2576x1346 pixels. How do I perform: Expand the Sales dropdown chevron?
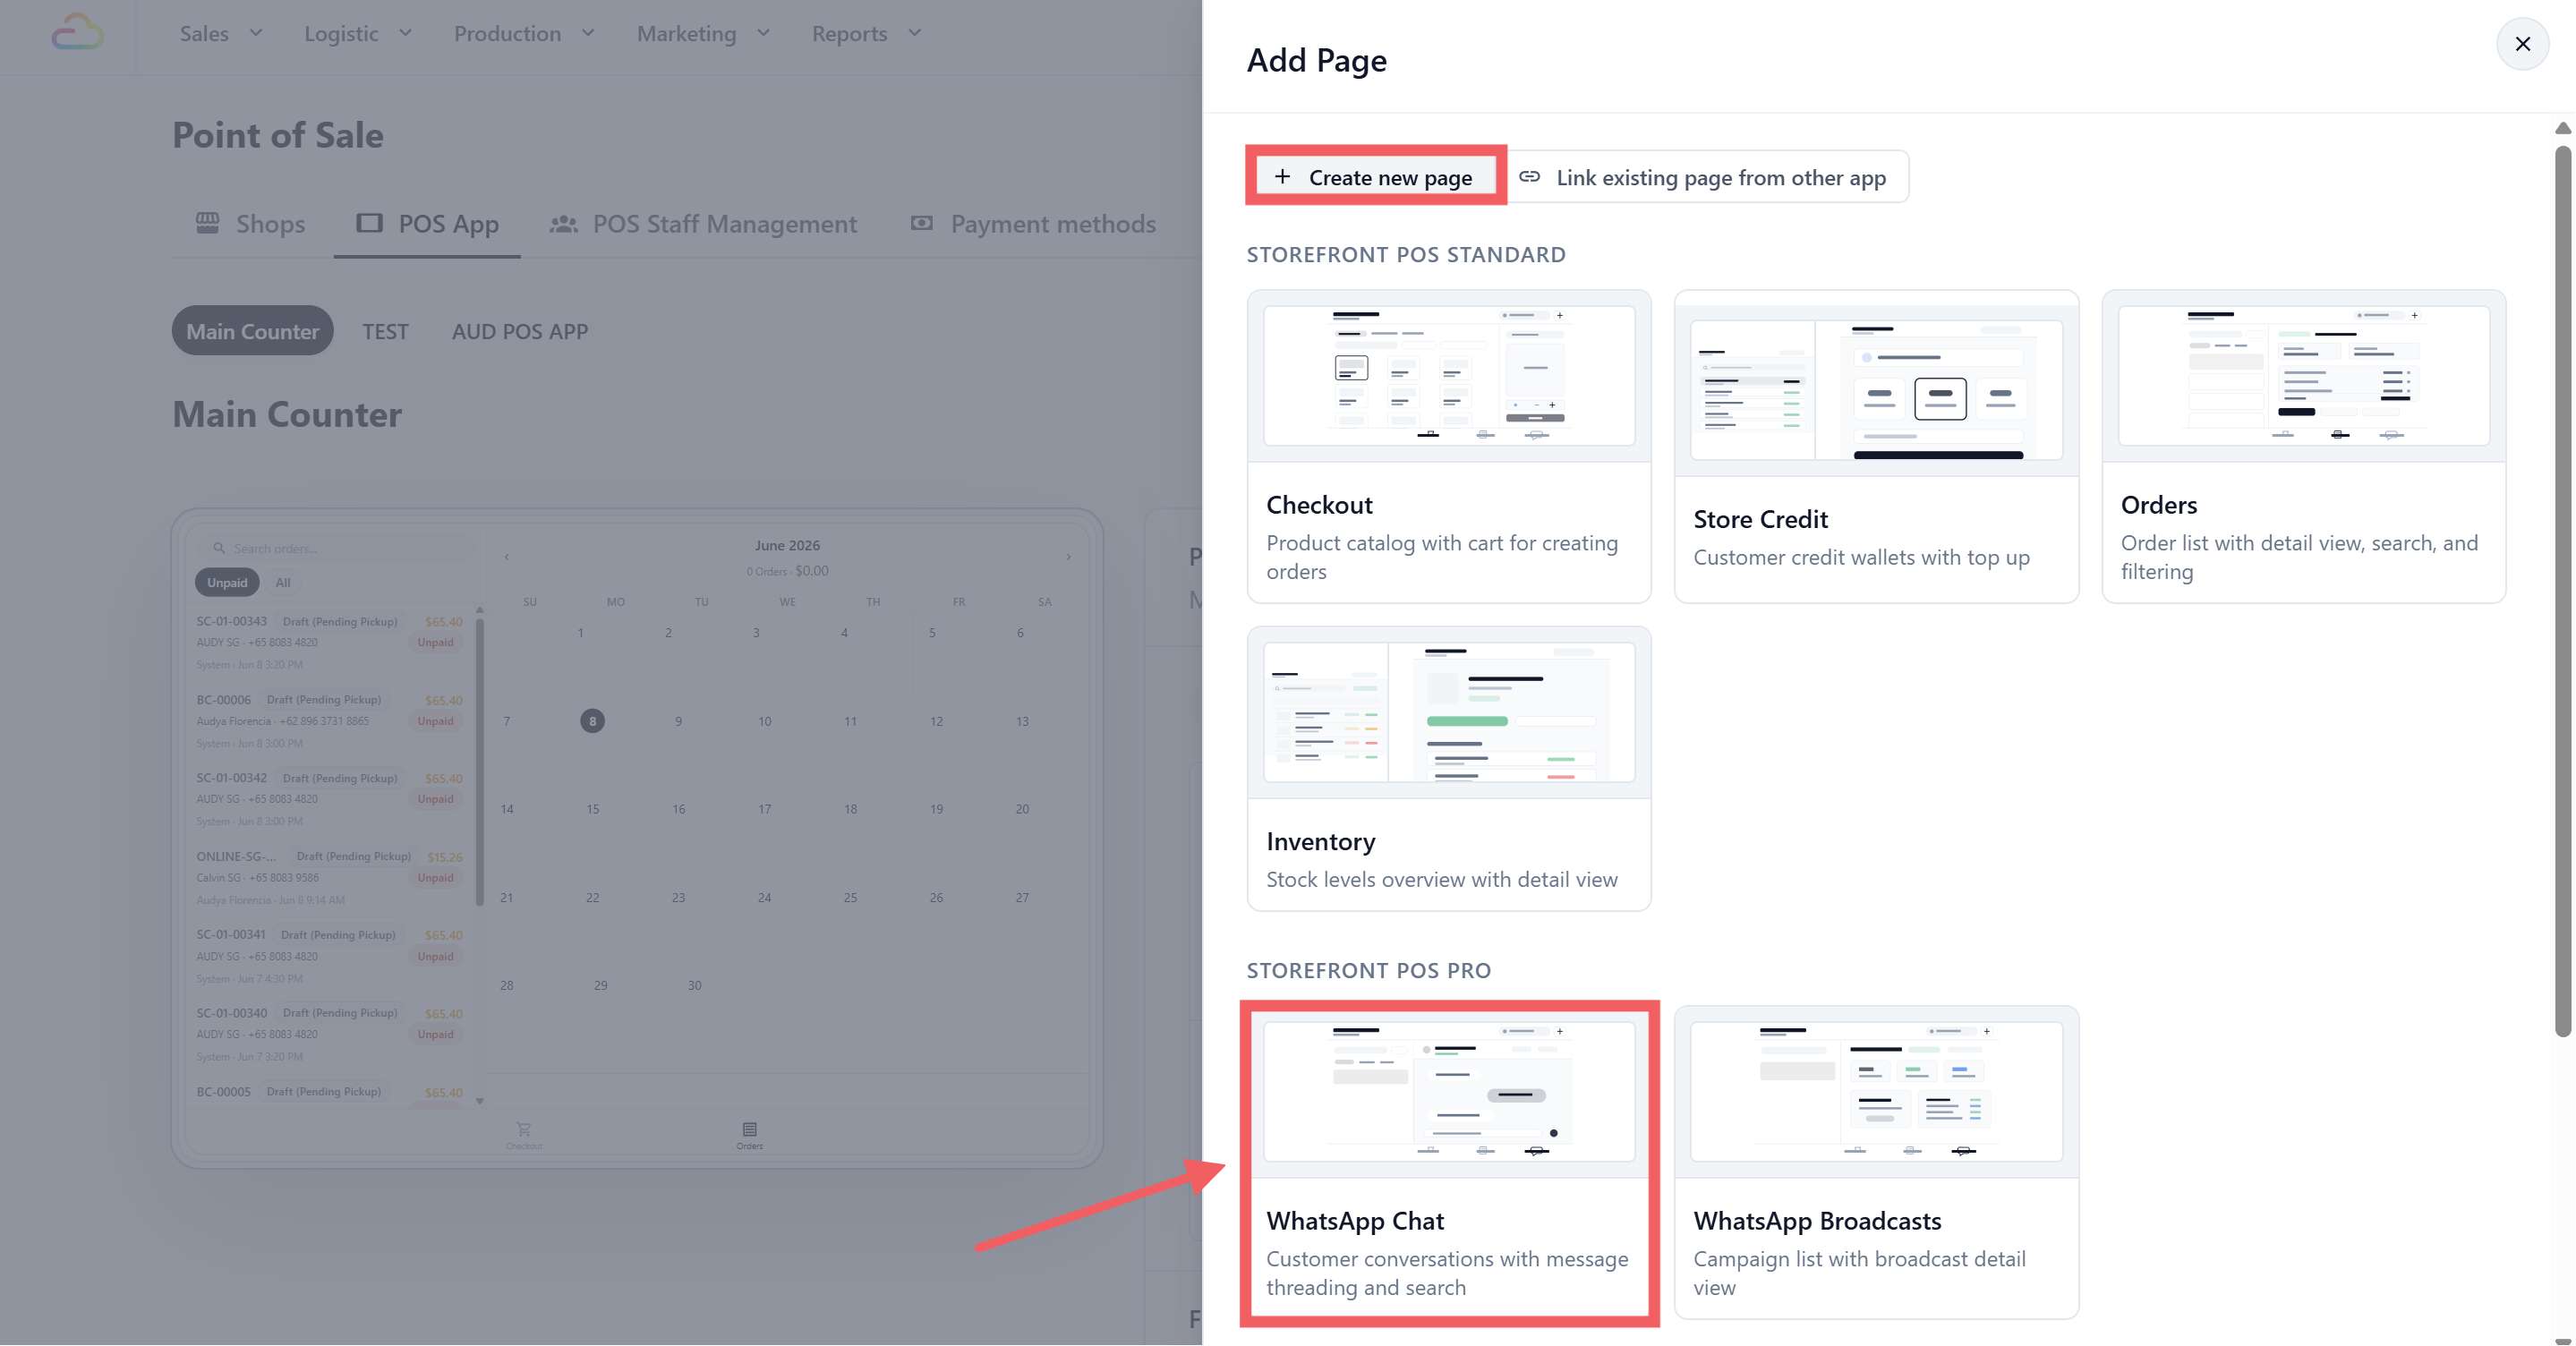point(256,33)
